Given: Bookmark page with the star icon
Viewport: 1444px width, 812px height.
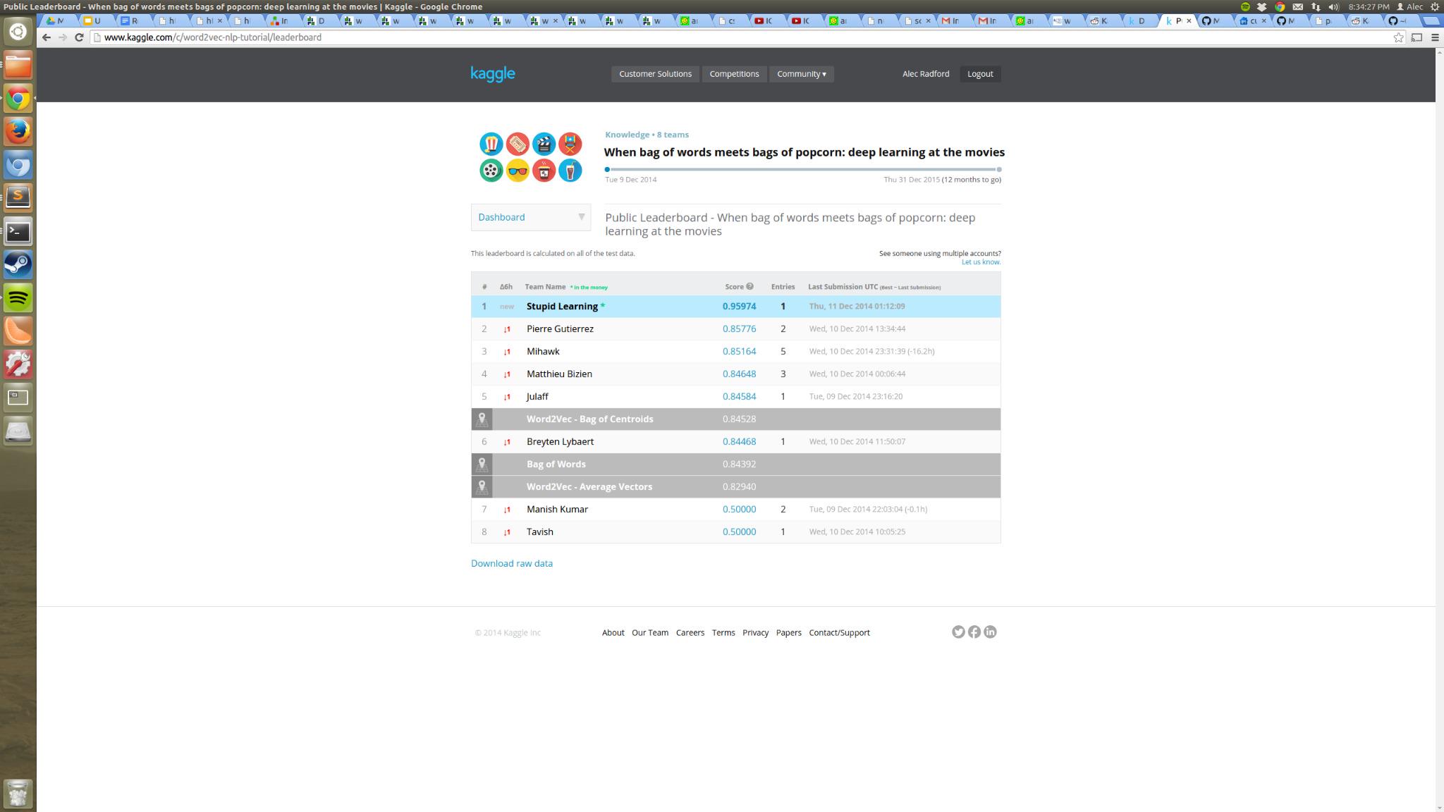Looking at the screenshot, I should (x=1399, y=37).
